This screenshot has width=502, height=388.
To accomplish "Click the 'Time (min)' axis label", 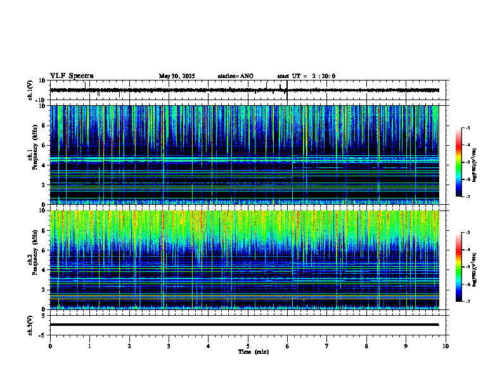I will click(254, 352).
